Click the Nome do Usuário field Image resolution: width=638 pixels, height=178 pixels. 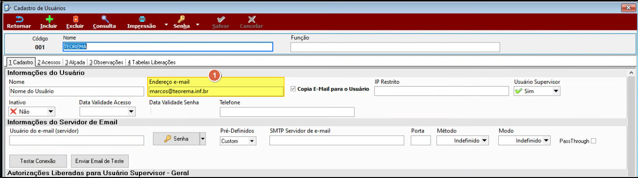coord(77,91)
